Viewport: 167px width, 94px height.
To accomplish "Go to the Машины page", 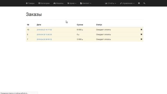I will pyautogui.click(x=58, y=3).
